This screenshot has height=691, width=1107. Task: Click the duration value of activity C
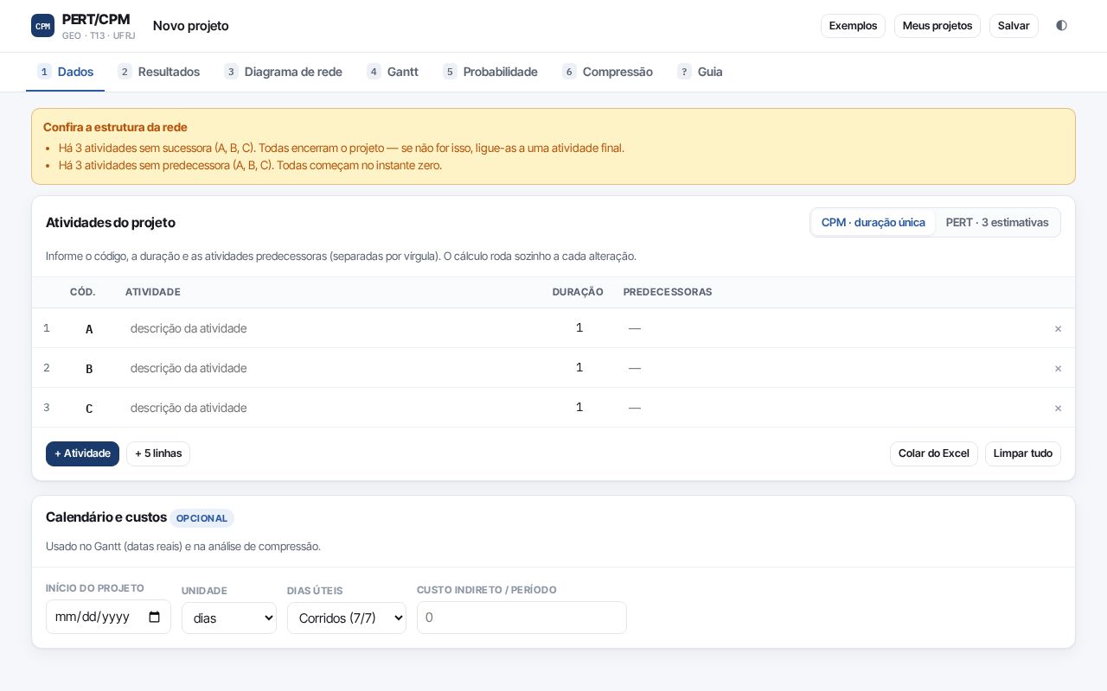click(579, 408)
